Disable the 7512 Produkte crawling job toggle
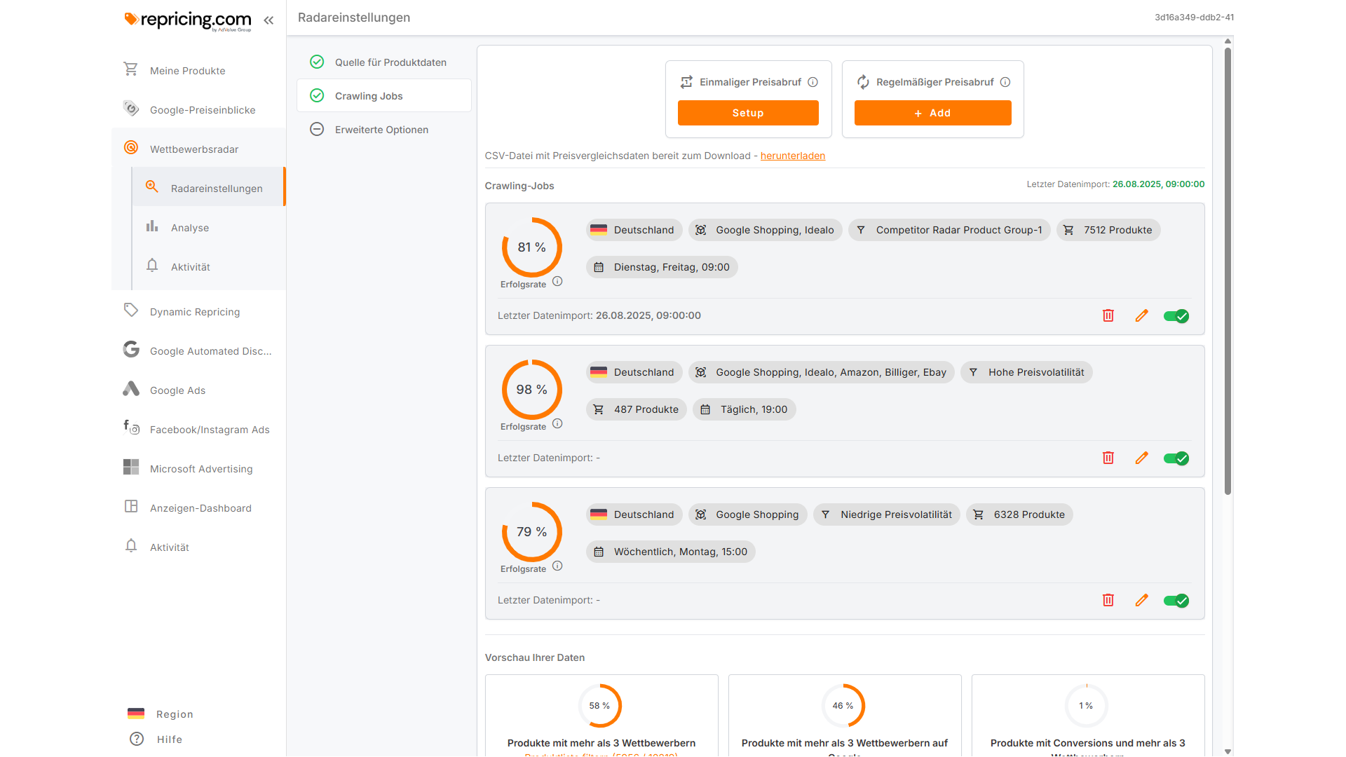 click(1176, 316)
